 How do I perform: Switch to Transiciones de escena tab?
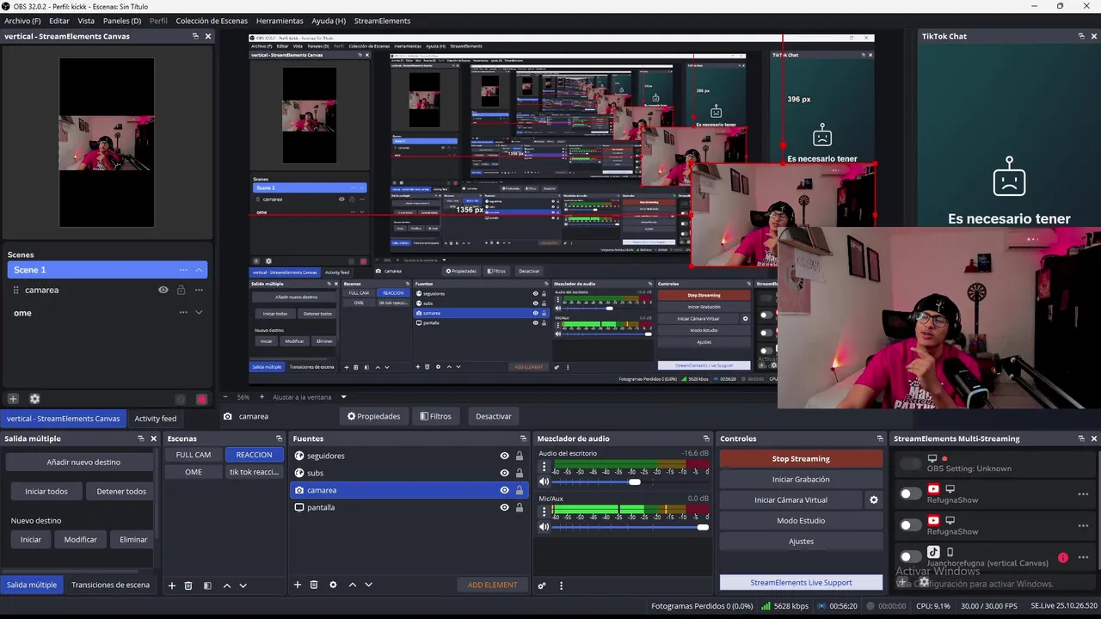110,585
